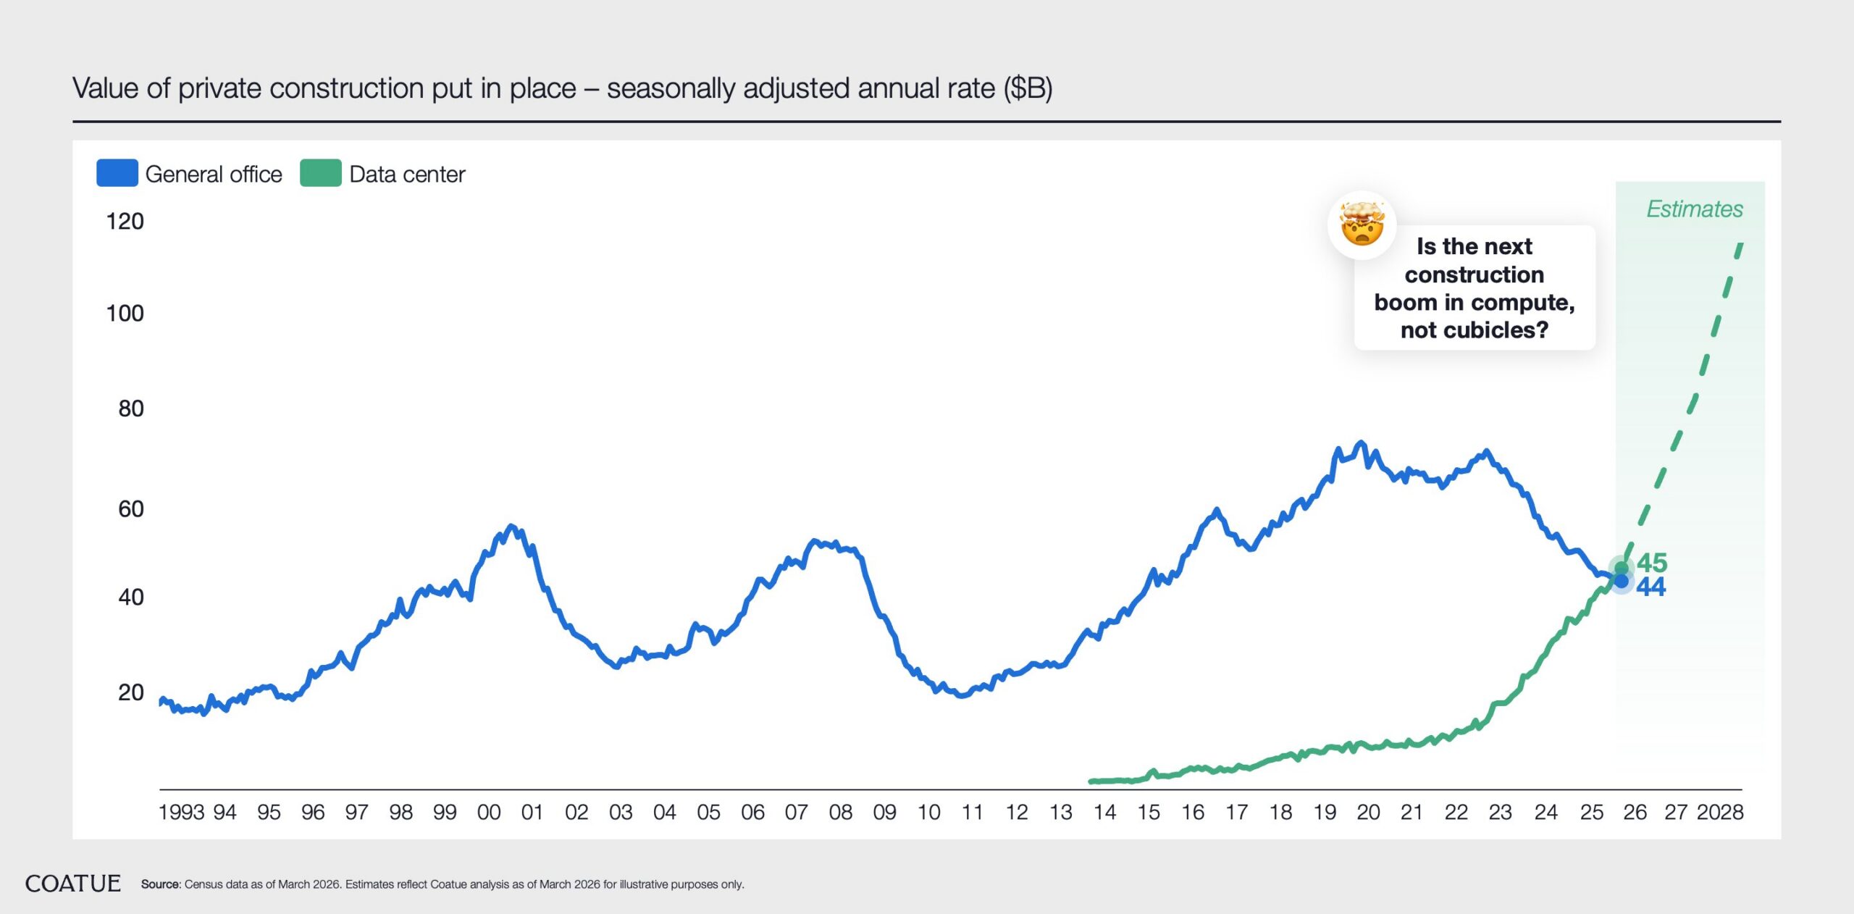1854x914 pixels.
Task: Click the 1993 x-axis label
Action: click(181, 813)
